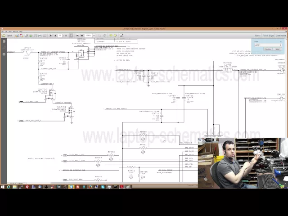Open the layers panel icon
Viewport: 288px width, 216px height.
coord(4,54)
